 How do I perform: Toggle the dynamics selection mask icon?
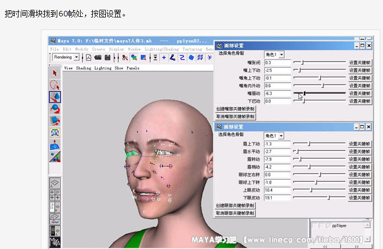[210, 58]
